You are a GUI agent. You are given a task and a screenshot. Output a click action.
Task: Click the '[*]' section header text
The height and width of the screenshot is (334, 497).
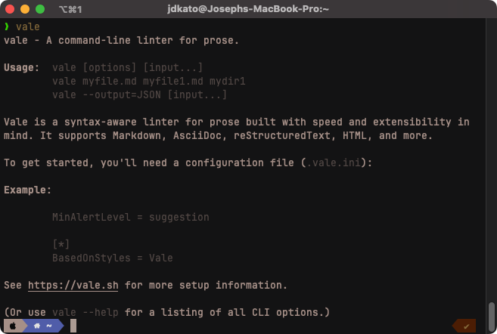point(61,244)
